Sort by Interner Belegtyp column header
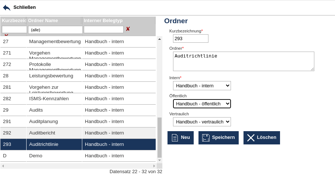The width and height of the screenshot is (335, 175). (x=103, y=21)
